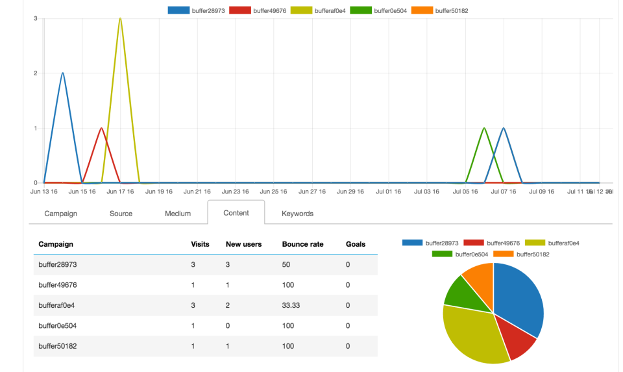Toggle buffer49676 series in line chart legend

tap(258, 11)
